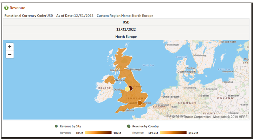Image resolution: width=253 pixels, height=139 pixels.
Task: Click the POLAND country label
Action: [x=225, y=98]
